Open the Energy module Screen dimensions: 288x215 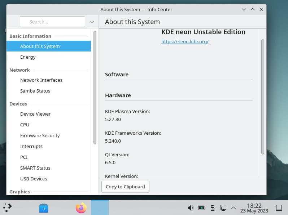(49, 57)
